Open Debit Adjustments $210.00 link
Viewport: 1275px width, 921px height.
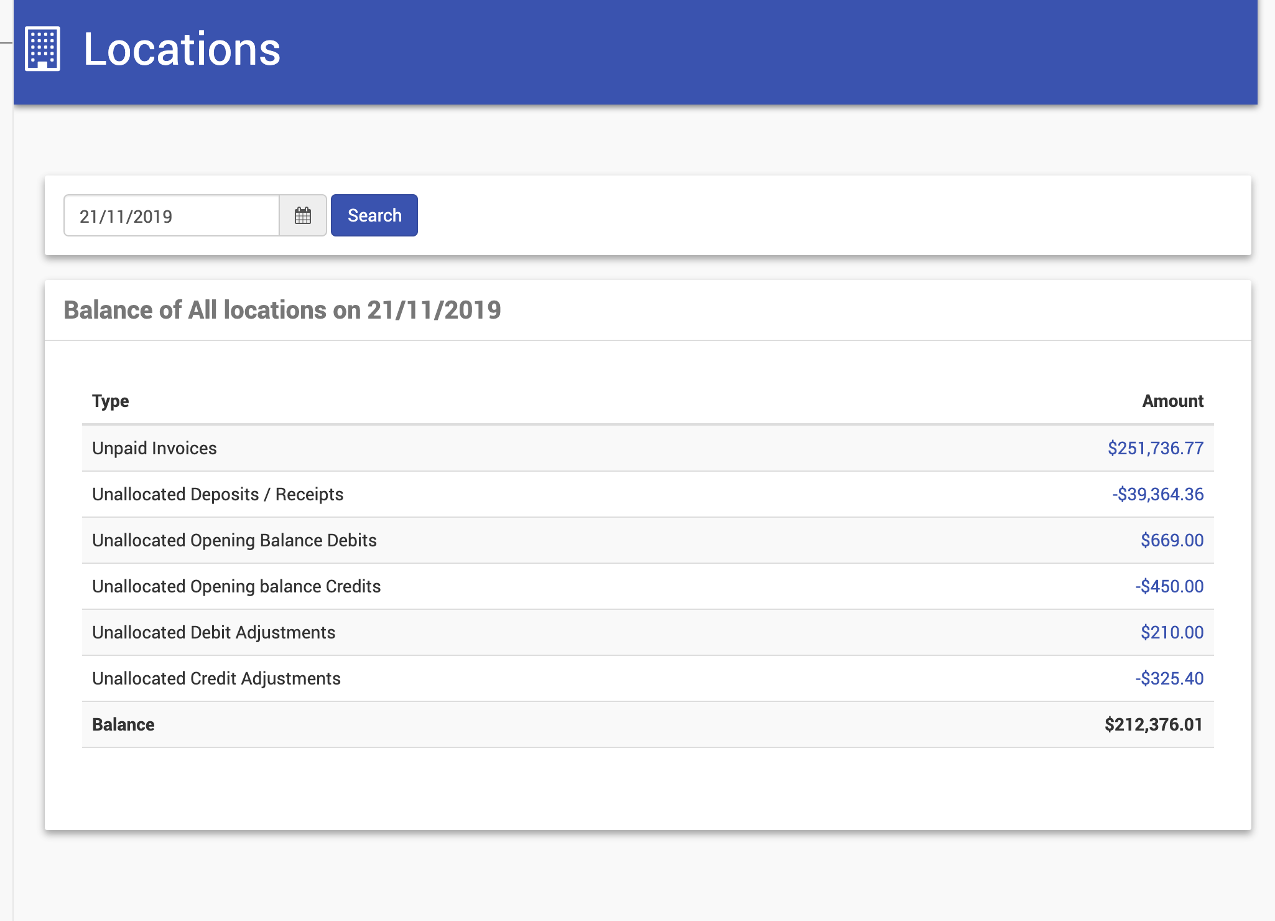1172,632
